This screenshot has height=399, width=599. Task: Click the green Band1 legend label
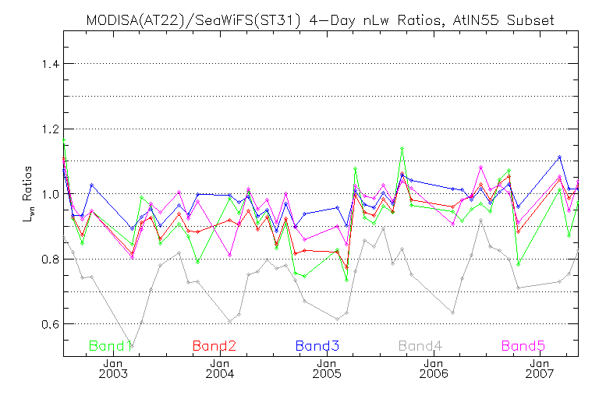111,346
